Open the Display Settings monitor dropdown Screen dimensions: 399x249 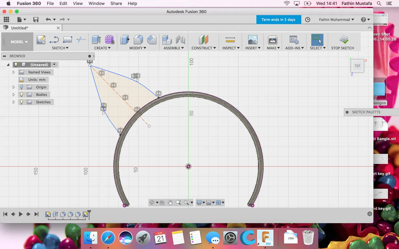pyautogui.click(x=200, y=203)
